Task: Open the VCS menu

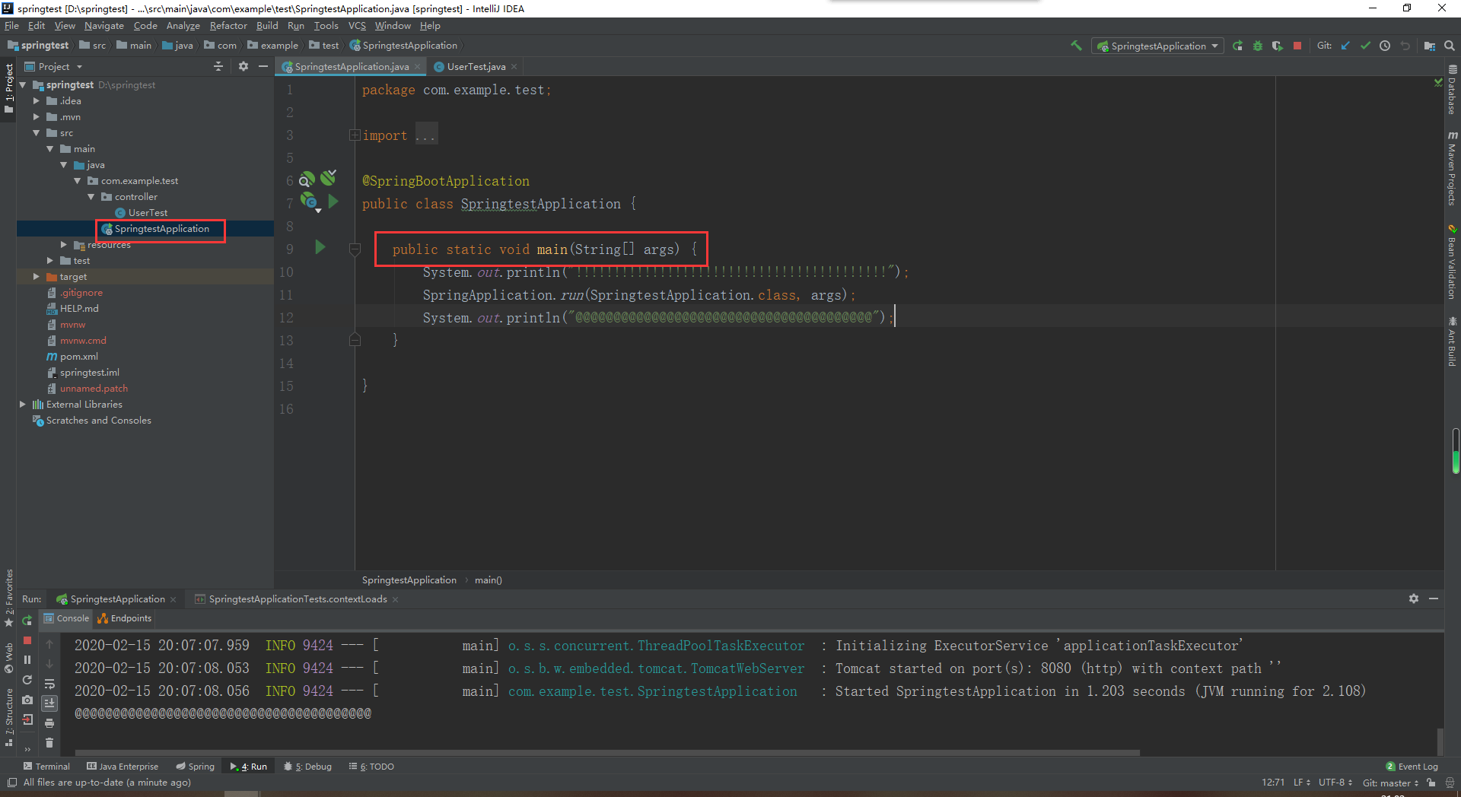Action: [357, 26]
